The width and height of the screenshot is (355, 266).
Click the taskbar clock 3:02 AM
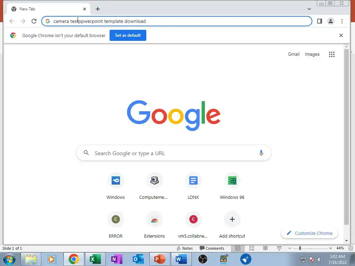point(337,257)
